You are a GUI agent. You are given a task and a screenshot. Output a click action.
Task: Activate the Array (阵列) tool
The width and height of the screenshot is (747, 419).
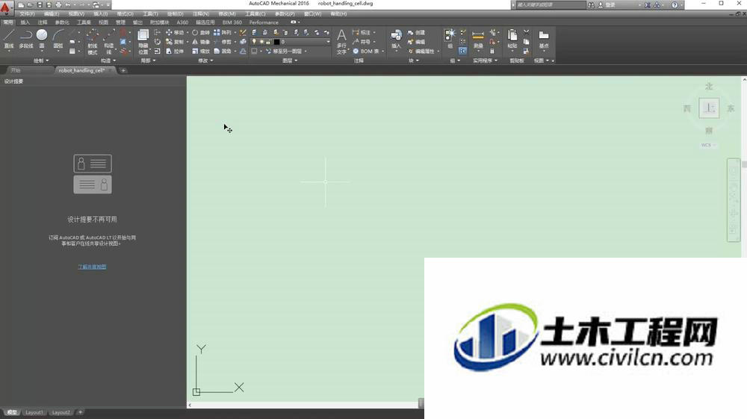[223, 32]
